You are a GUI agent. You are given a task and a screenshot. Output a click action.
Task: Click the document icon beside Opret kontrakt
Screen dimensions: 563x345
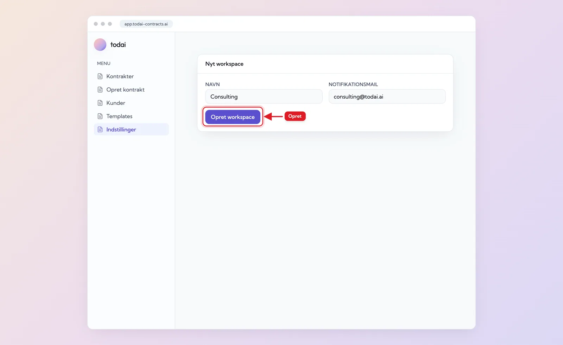(100, 90)
